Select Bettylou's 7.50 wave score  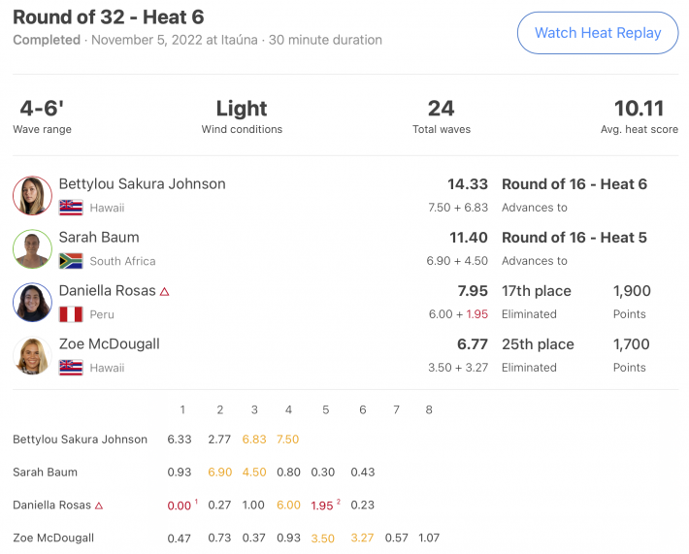click(x=288, y=440)
